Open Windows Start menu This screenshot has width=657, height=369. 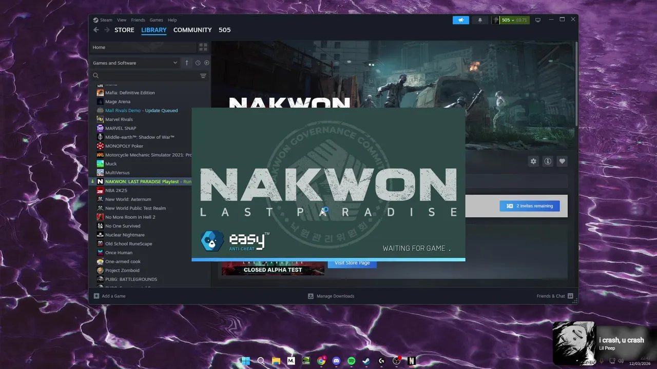coord(245,361)
